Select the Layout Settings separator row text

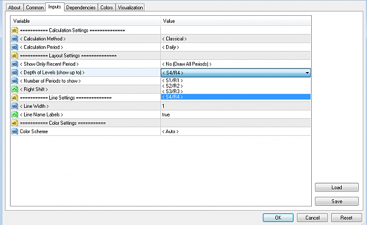click(x=68, y=56)
